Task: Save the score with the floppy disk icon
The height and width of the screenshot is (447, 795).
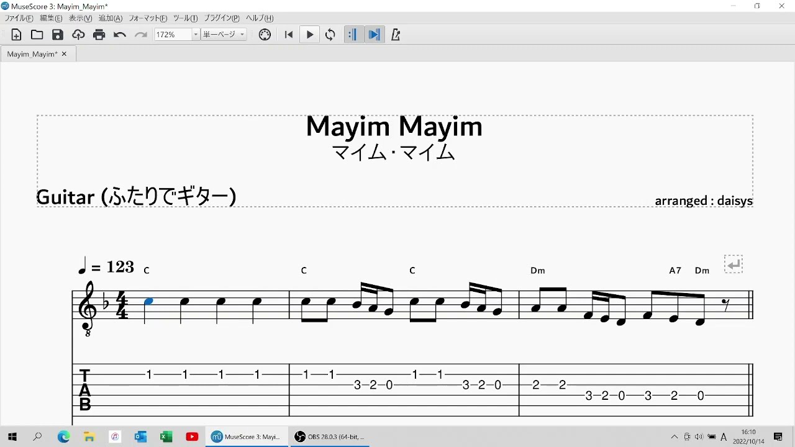Action: [x=58, y=35]
